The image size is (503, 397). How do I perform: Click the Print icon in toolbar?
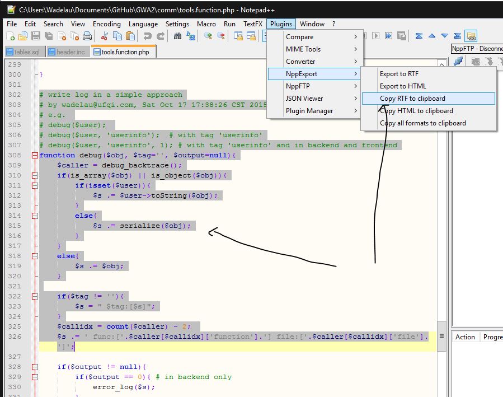(x=87, y=36)
